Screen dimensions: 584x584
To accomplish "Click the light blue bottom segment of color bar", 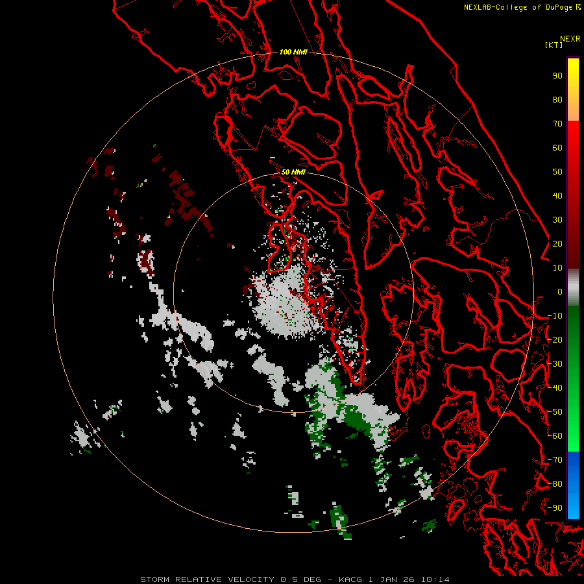I will click(x=573, y=505).
